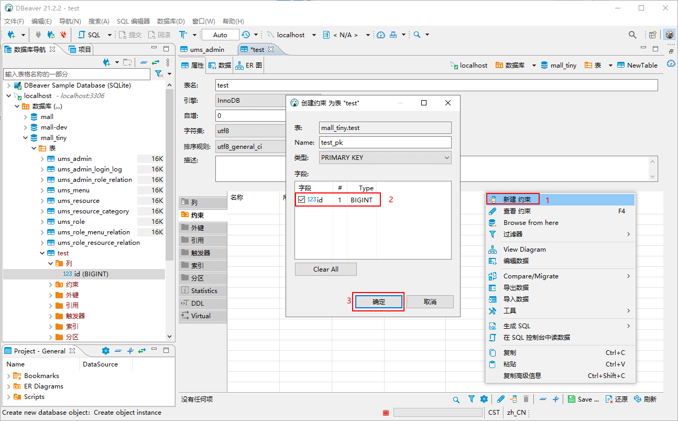The height and width of the screenshot is (421, 678).
Task: Open the 文件(F) menu
Action: coord(14,21)
